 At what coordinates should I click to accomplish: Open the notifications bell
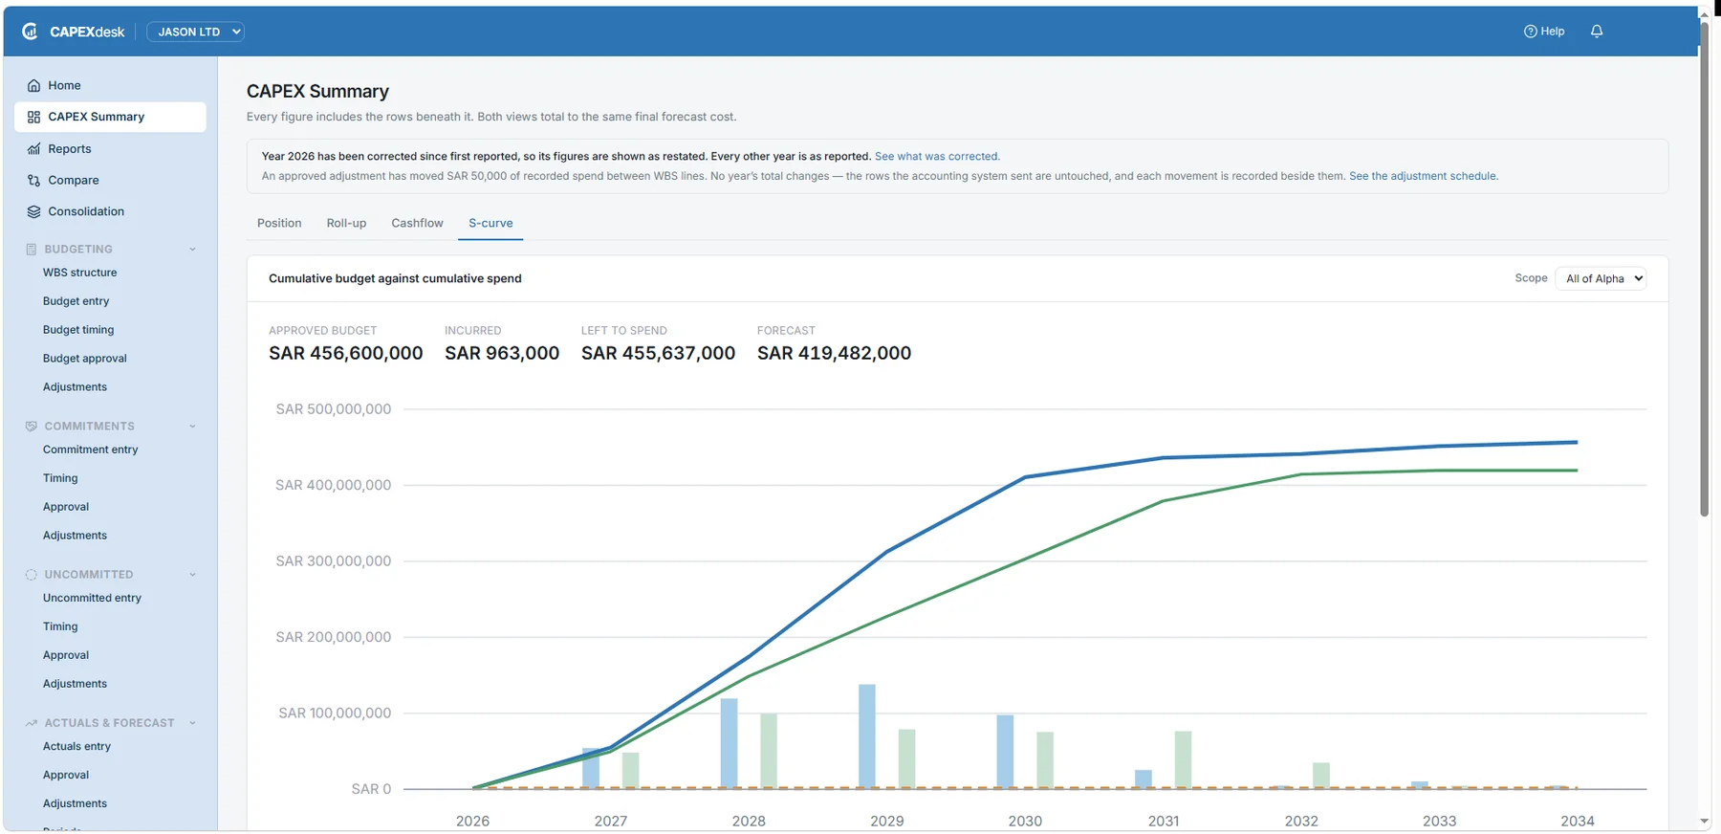tap(1597, 32)
